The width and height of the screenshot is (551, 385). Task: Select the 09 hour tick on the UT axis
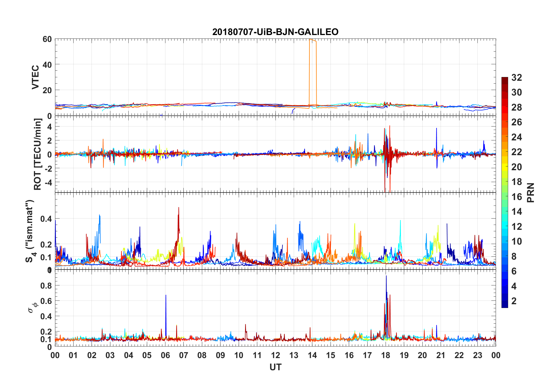click(x=220, y=355)
